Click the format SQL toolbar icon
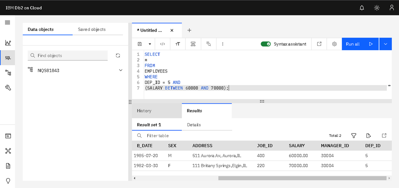Image resolution: width=399 pixels, height=188 pixels. point(193,44)
